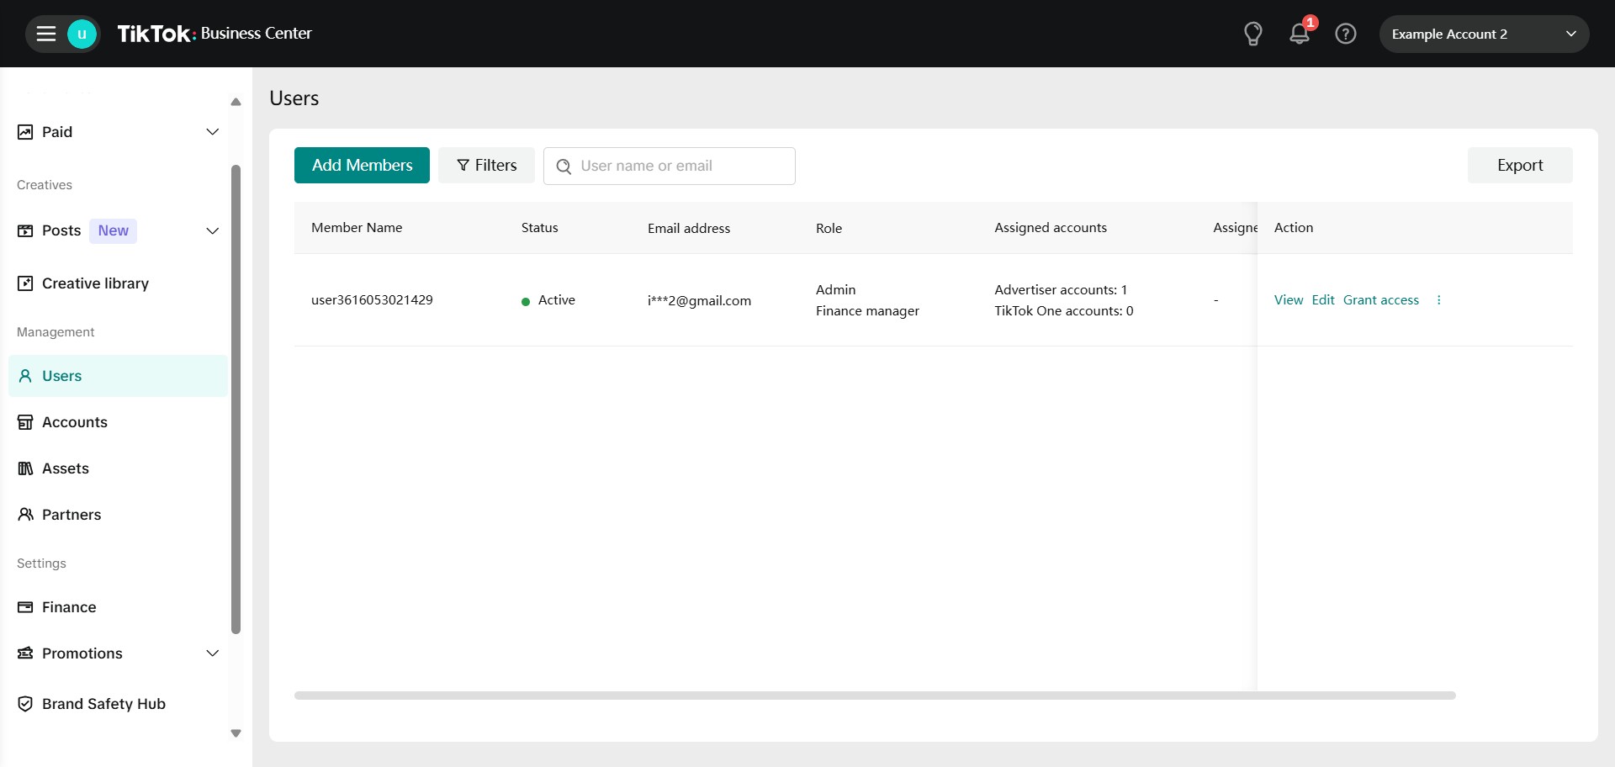The height and width of the screenshot is (767, 1615).
Task: Click the horizontal table scrollbar
Action: [875, 696]
